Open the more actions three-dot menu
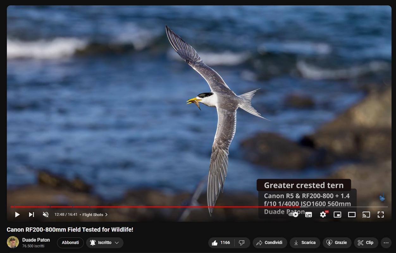 pos(386,243)
